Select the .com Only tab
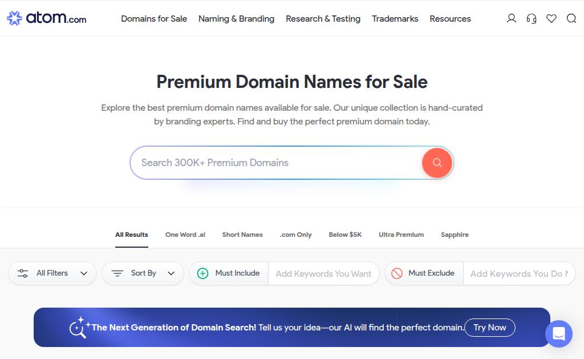 (x=296, y=235)
